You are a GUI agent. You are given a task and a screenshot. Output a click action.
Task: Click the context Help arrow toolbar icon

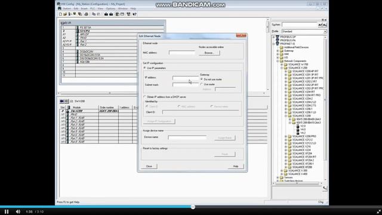point(134,14)
